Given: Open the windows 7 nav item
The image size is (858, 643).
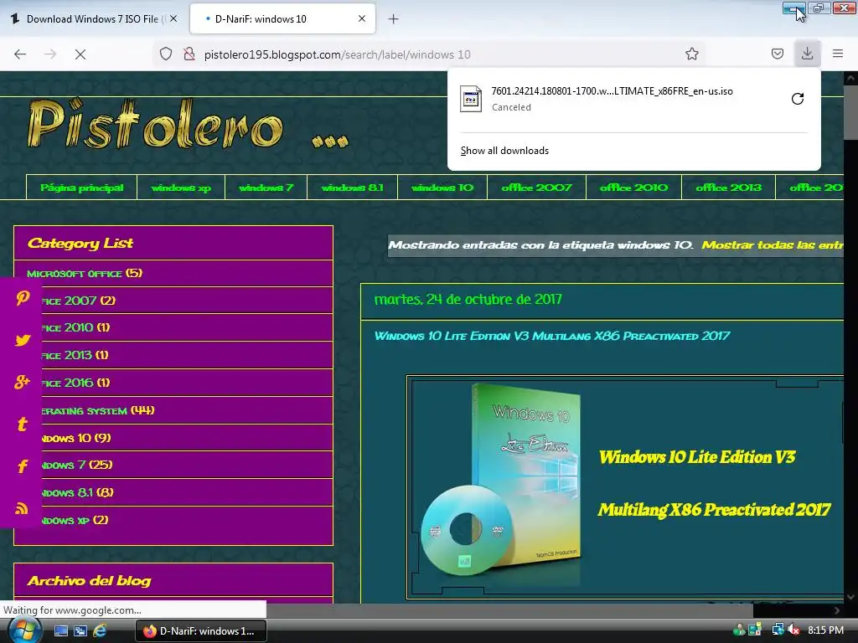Looking at the screenshot, I should 266,188.
